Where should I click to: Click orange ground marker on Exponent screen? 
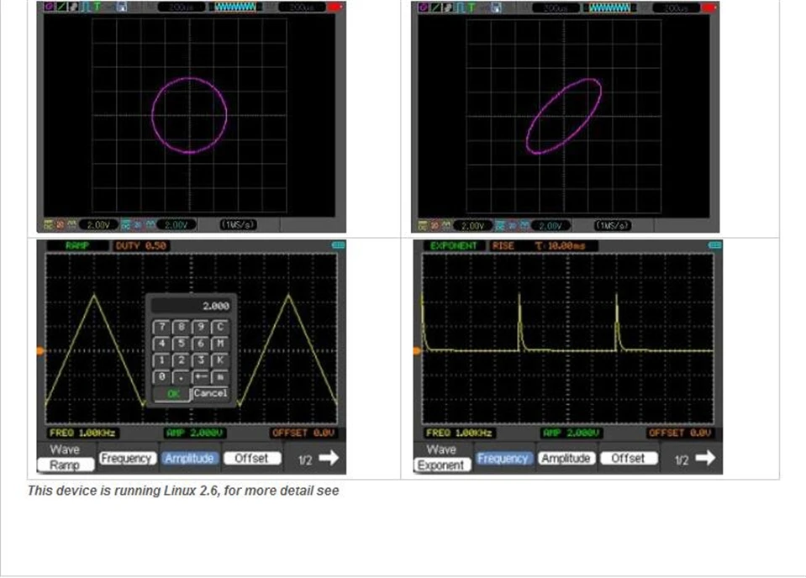pyautogui.click(x=417, y=351)
